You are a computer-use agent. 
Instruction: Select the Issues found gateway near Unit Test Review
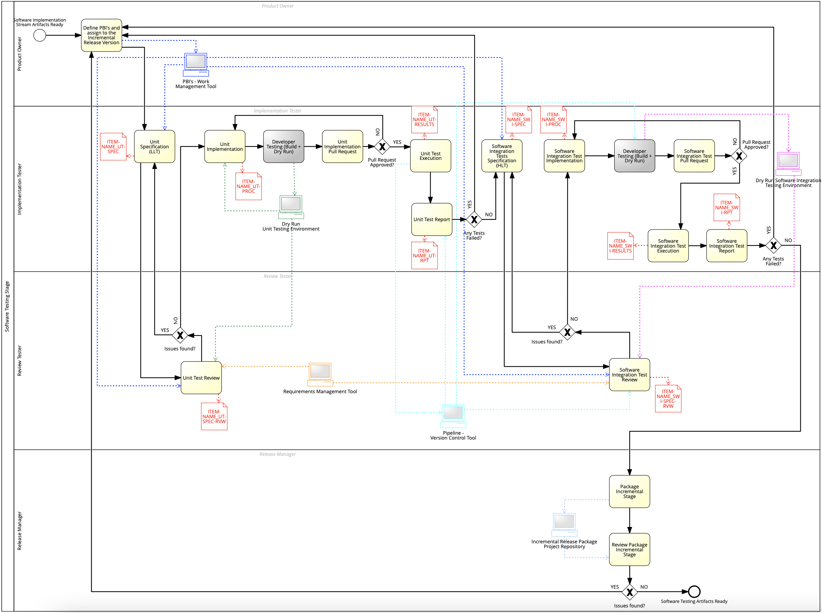coord(180,335)
